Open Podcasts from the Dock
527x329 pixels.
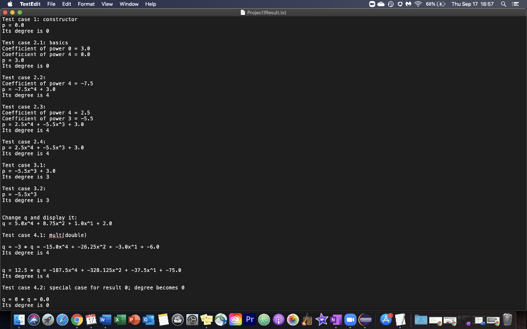(278, 320)
